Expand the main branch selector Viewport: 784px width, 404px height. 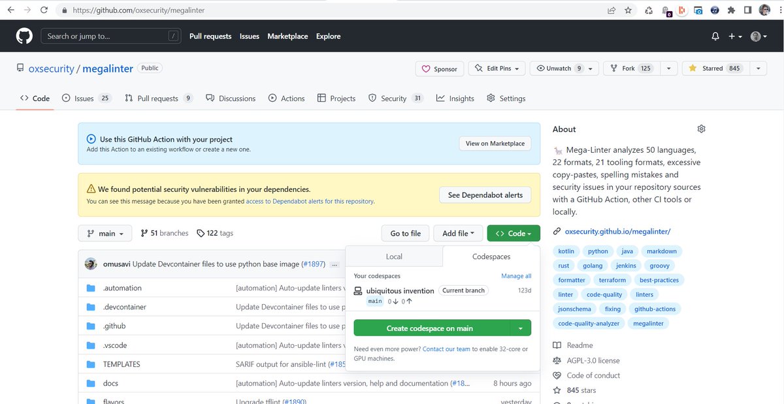105,233
